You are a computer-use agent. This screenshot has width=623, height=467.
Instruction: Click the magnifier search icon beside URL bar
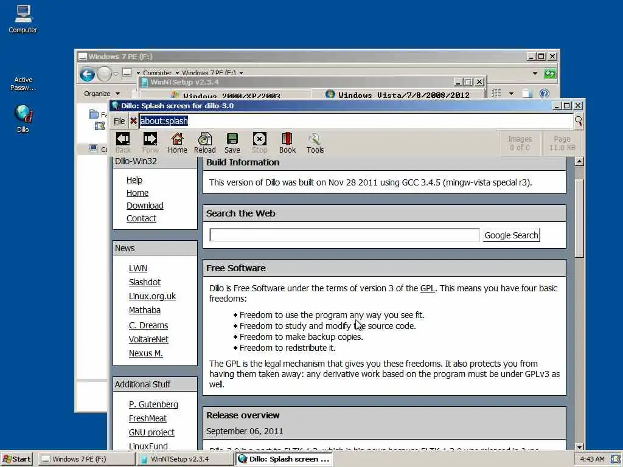[x=579, y=121]
